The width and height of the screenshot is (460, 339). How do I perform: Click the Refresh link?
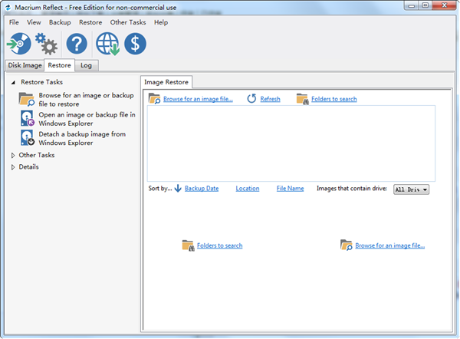[270, 99]
